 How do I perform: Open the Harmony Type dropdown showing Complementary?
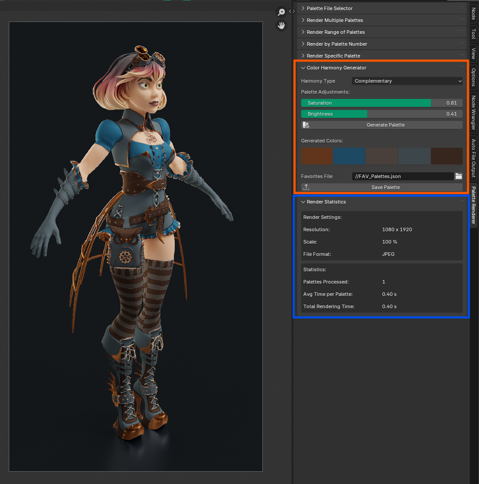406,81
